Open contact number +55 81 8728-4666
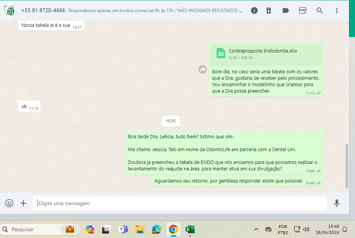Viewport: 355px width, 238px height. point(43,11)
